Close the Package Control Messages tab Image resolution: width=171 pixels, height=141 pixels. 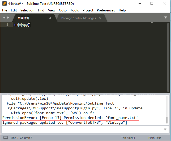tap(100, 18)
